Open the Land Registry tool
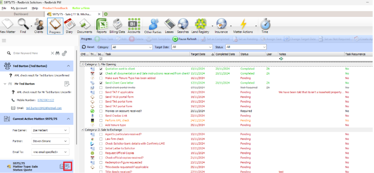Screen dimensions: 374x173 click(201, 26)
